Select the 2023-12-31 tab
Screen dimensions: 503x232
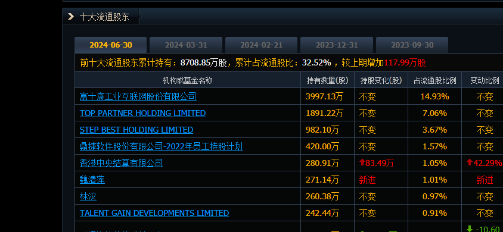(x=337, y=45)
